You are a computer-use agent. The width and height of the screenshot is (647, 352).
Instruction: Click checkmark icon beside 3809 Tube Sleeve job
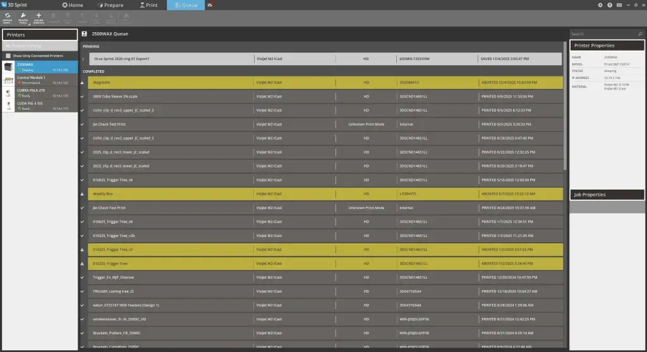click(x=82, y=97)
